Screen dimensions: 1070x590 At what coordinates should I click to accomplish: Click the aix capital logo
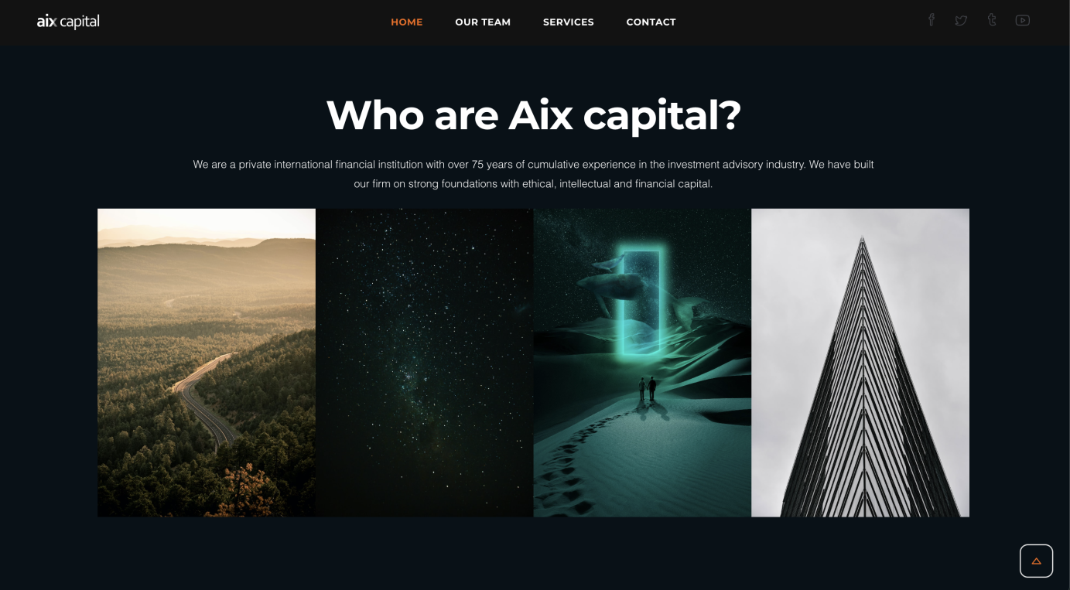(x=68, y=22)
